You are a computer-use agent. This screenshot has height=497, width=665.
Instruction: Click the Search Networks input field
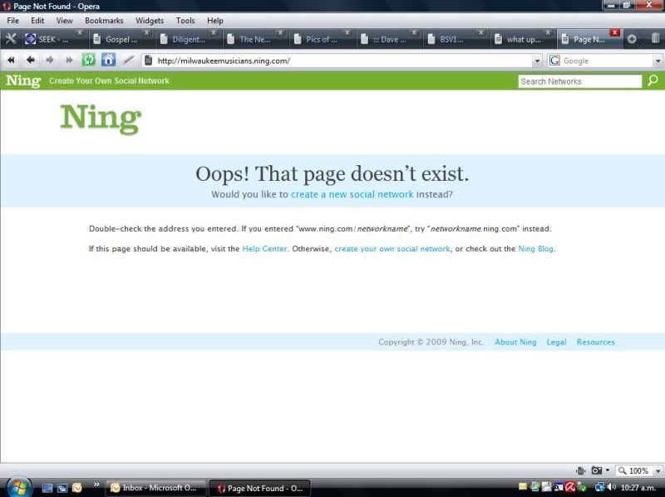tap(579, 81)
